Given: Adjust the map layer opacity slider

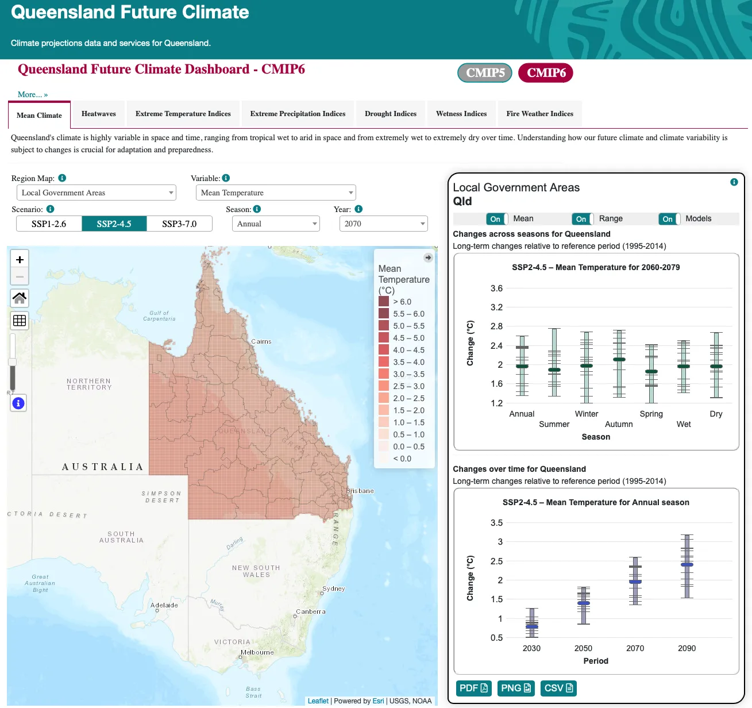Looking at the screenshot, I should tap(12, 362).
